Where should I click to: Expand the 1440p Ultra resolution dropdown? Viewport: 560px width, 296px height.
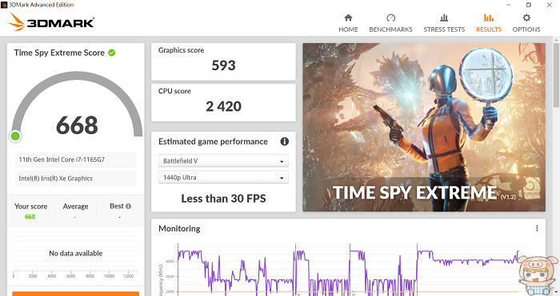tap(223, 177)
